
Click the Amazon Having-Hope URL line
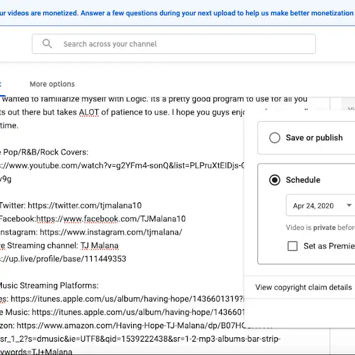pos(122,326)
